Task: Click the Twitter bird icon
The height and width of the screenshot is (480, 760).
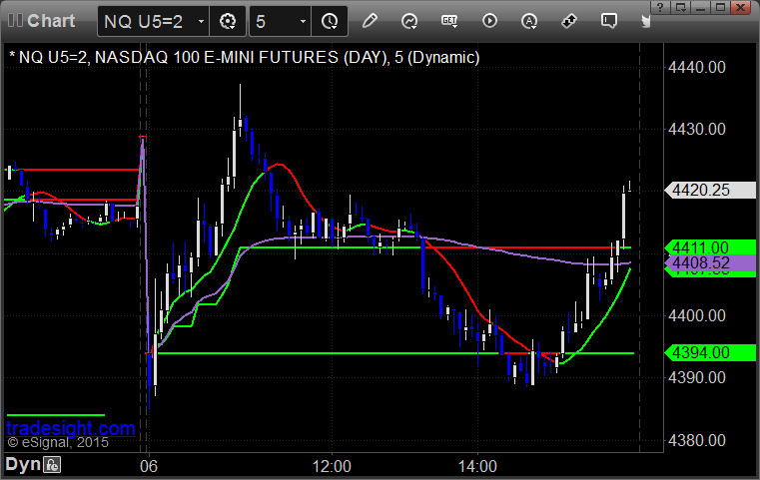Action: (646, 21)
